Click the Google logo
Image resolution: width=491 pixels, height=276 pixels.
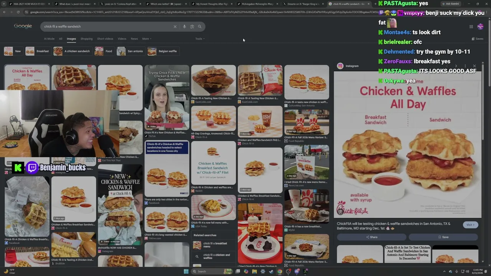pos(23,26)
